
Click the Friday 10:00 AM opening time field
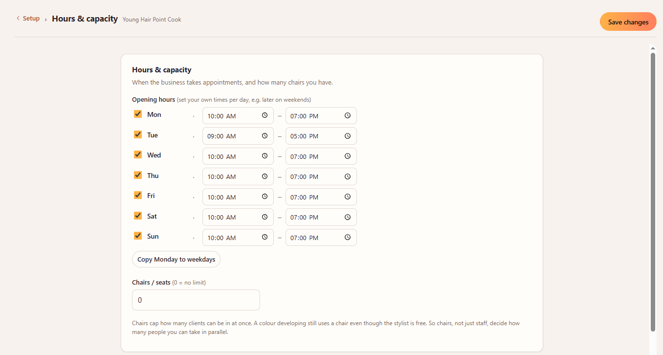pos(238,197)
